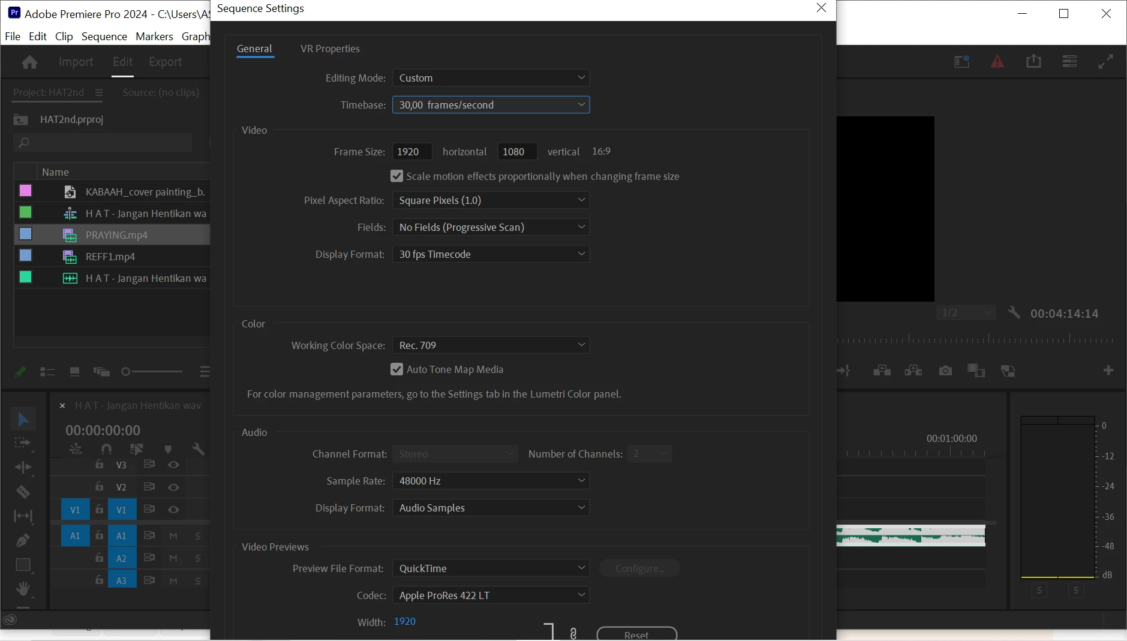Switch project panel to list view
This screenshot has width=1127, height=641.
[47, 372]
